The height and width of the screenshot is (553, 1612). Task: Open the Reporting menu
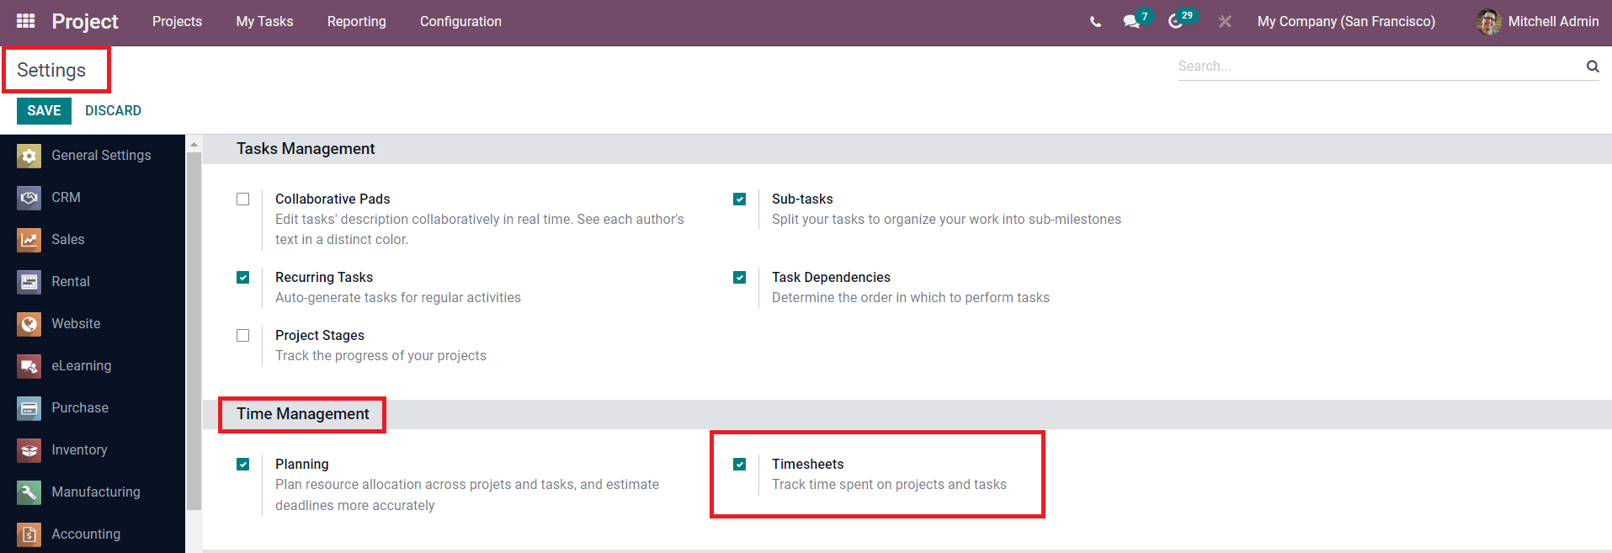pyautogui.click(x=357, y=22)
